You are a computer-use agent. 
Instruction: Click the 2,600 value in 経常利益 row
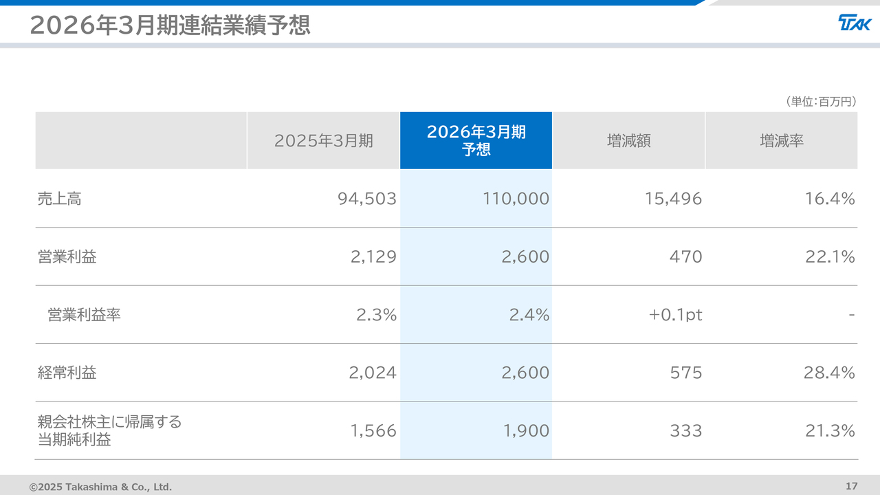point(525,373)
